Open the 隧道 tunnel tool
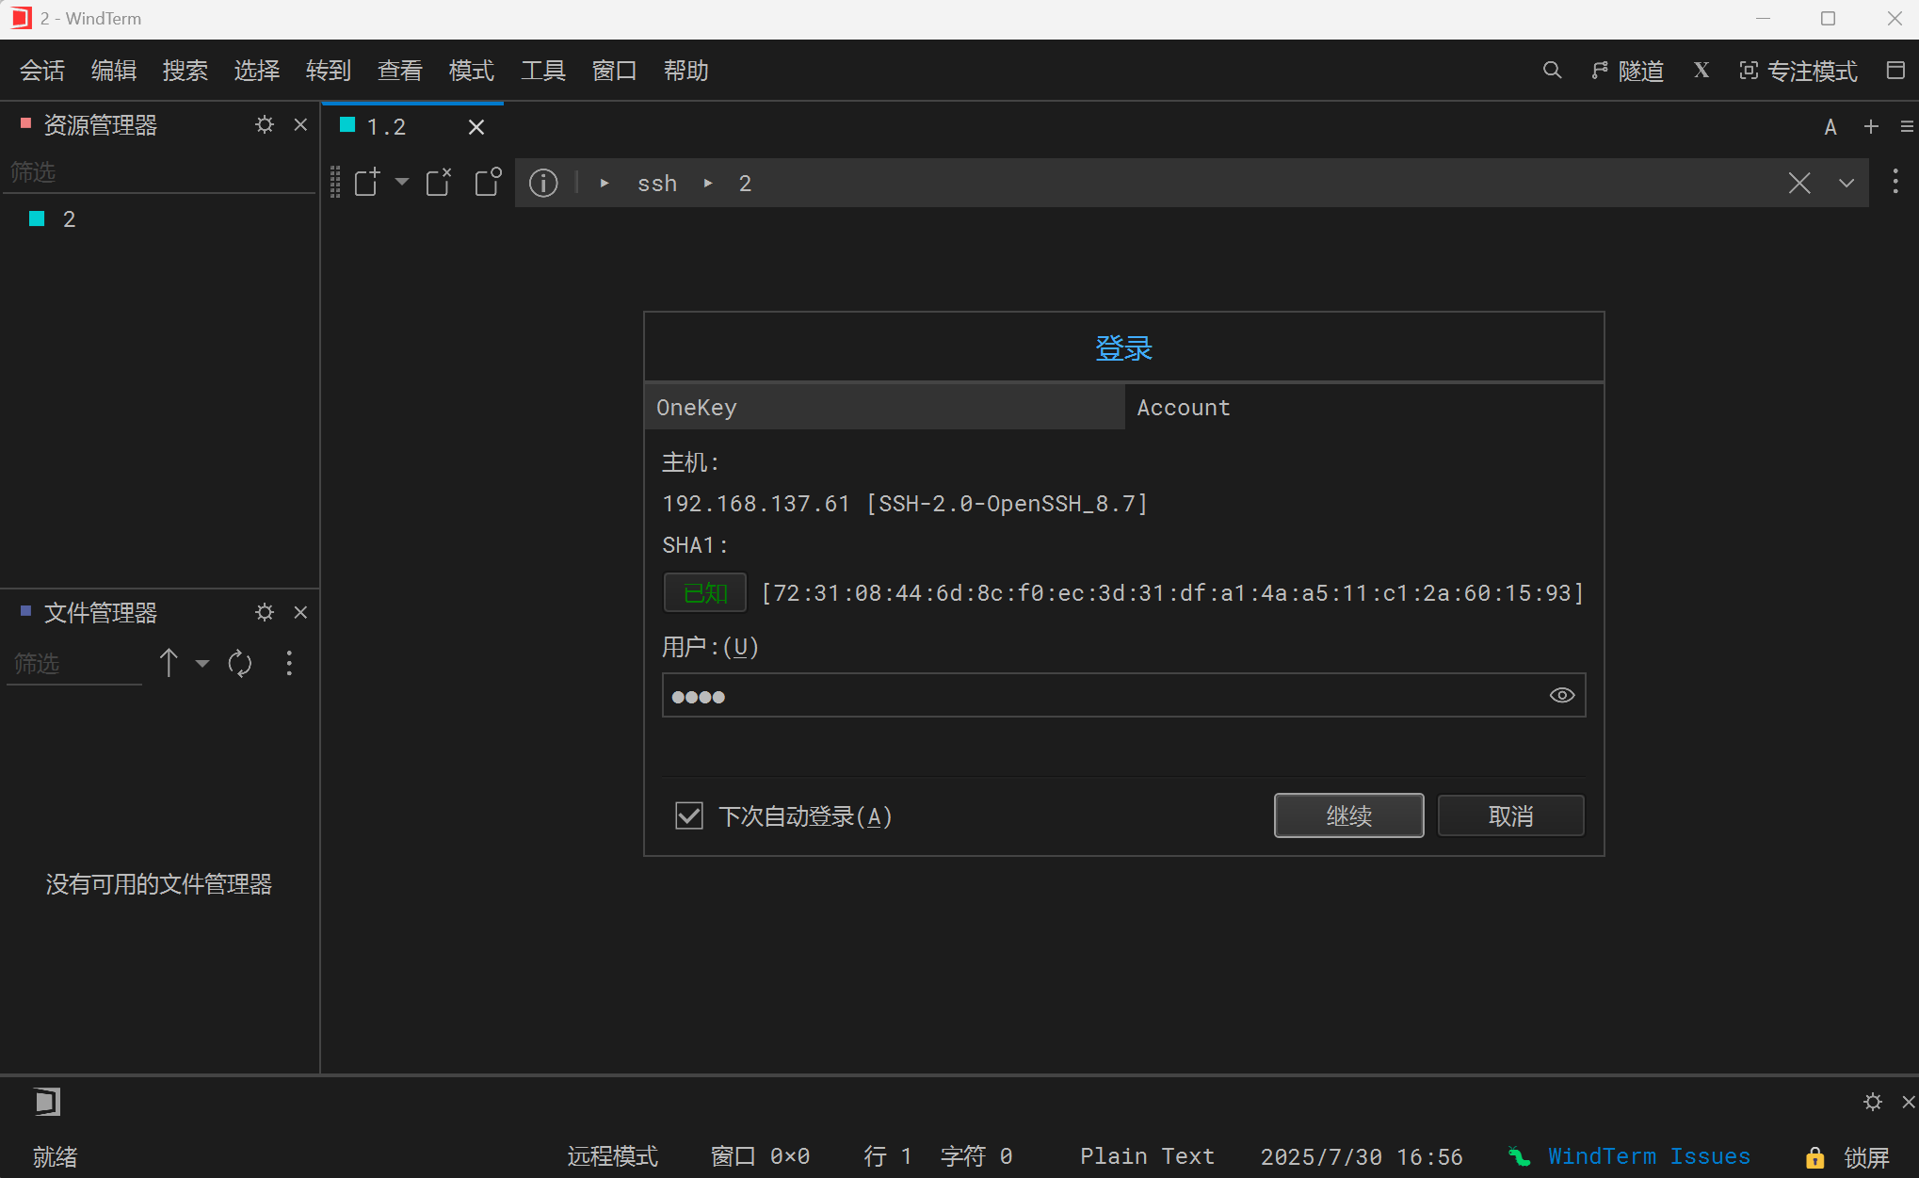The image size is (1919, 1178). click(1628, 71)
